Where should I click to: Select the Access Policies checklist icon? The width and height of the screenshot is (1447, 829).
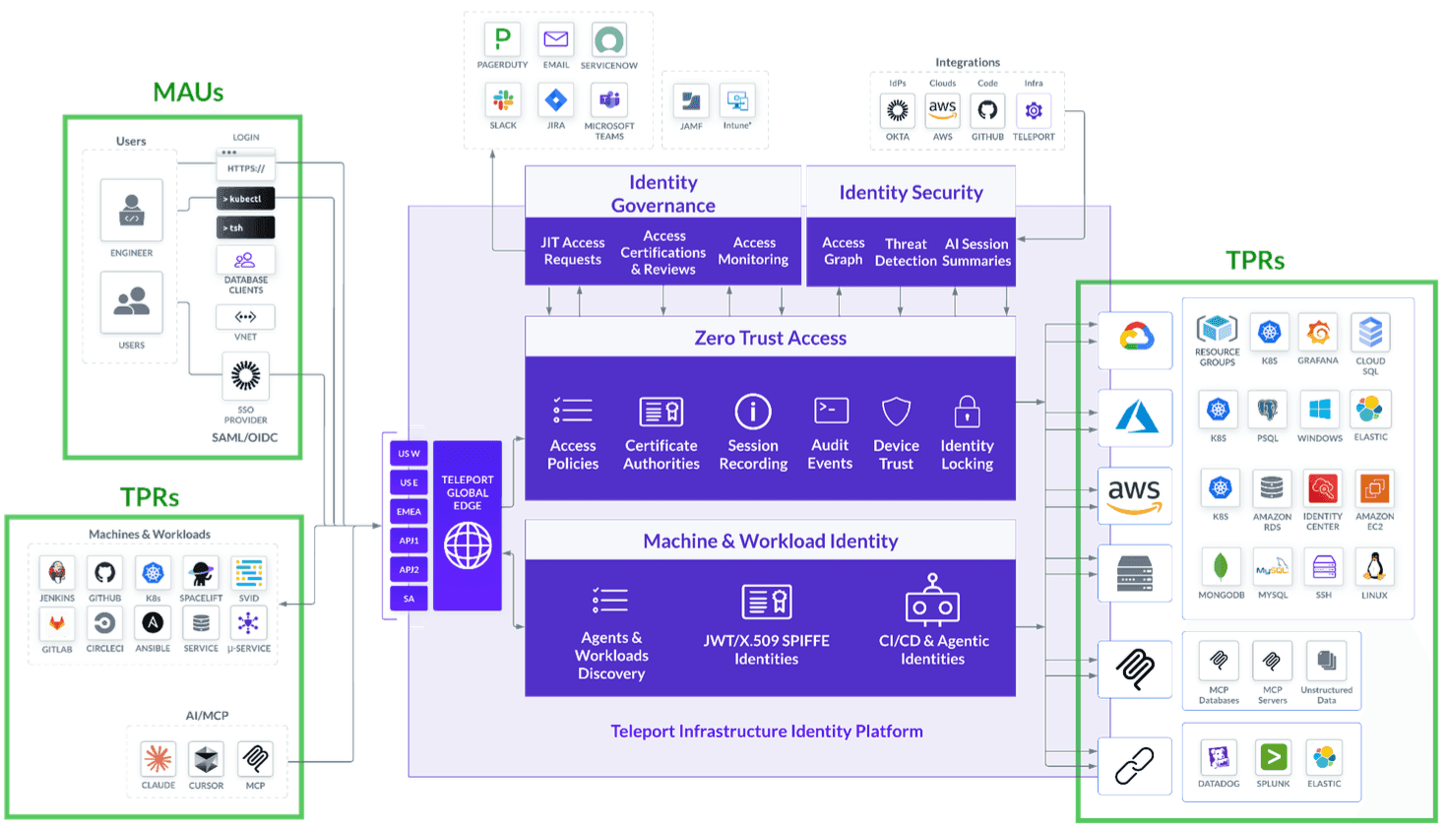pos(572,411)
